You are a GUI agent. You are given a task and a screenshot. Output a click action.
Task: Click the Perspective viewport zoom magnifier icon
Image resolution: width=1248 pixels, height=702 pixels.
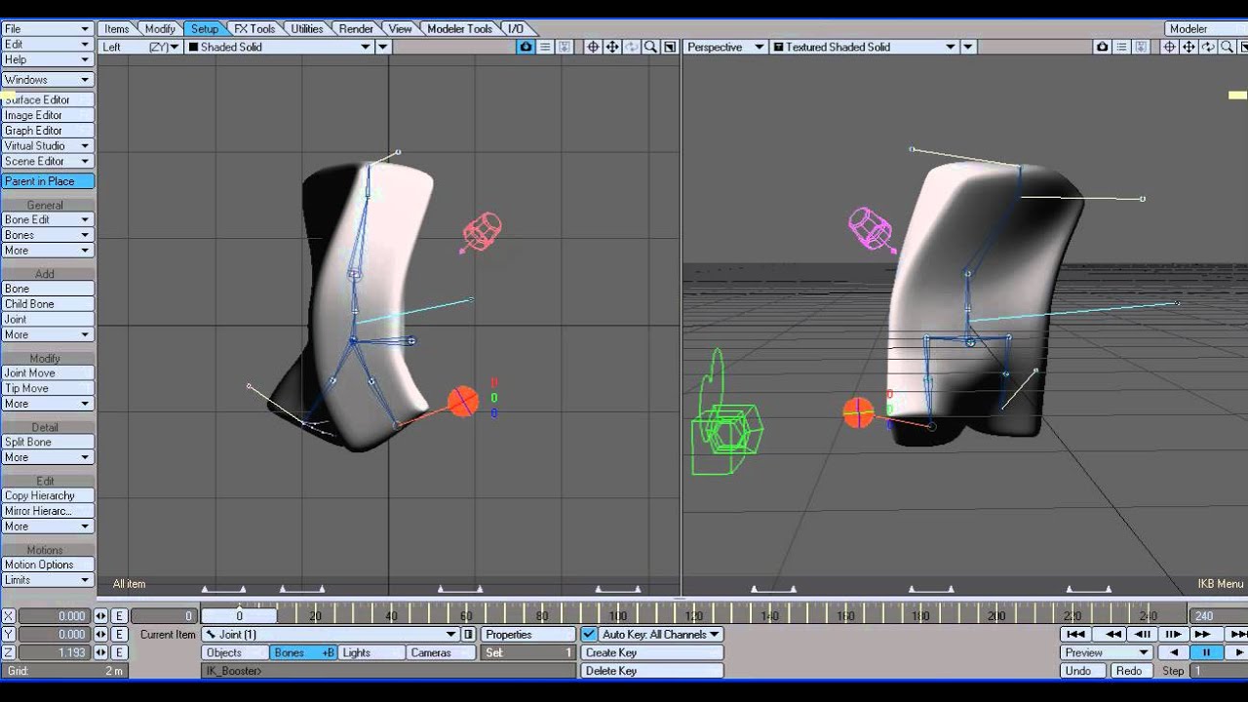1227,47
